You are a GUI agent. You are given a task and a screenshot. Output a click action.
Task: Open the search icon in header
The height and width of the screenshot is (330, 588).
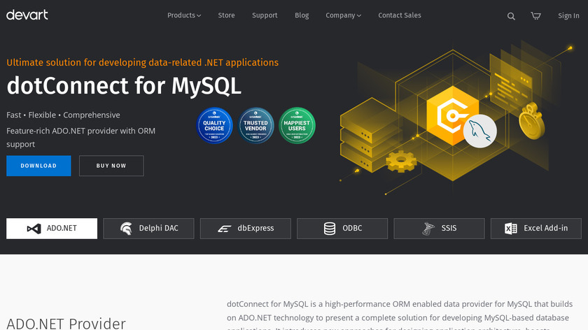(x=511, y=16)
